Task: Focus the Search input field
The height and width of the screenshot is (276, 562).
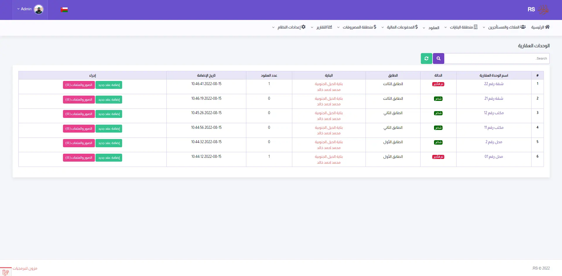Action: click(496, 58)
